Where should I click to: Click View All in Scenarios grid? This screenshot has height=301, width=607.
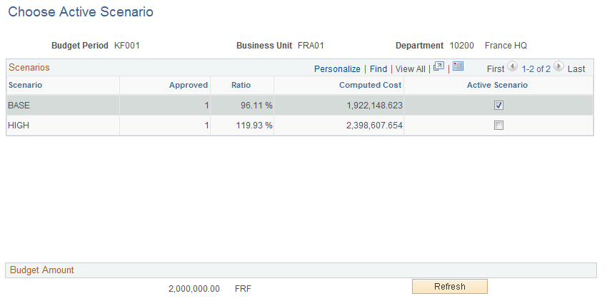click(x=410, y=69)
